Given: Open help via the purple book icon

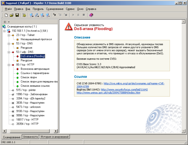Looking at the screenshot, I should coord(91,15).
